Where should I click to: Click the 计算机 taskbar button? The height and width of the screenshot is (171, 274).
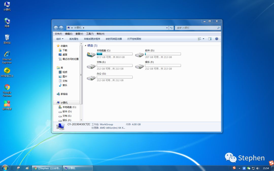[x=78, y=168]
